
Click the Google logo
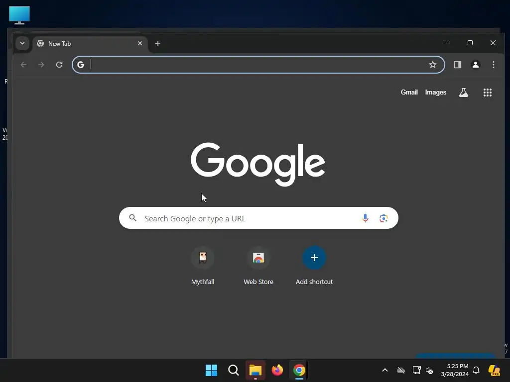pyautogui.click(x=258, y=164)
